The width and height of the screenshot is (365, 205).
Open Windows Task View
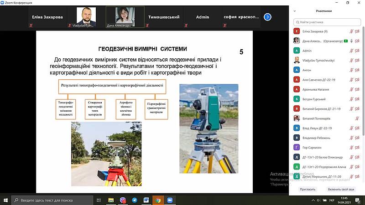coord(99,200)
